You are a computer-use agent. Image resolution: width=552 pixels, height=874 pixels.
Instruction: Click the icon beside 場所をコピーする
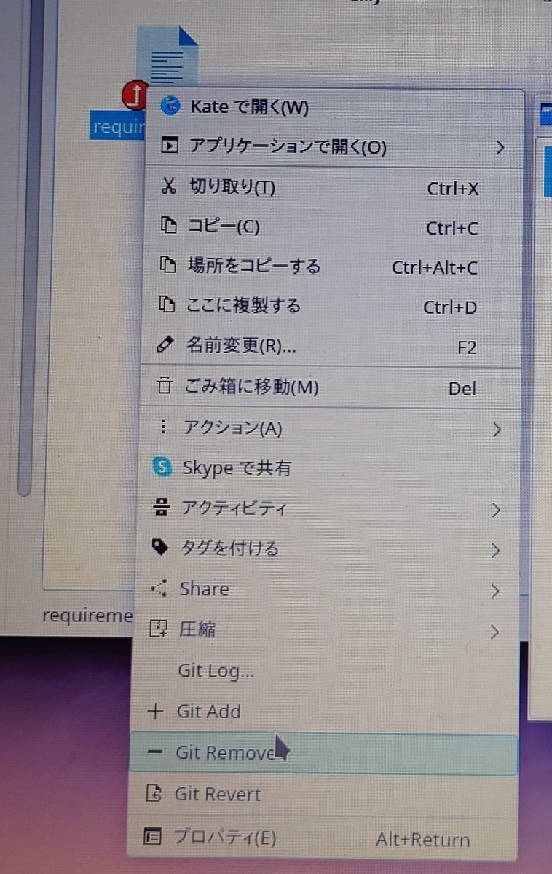tap(168, 266)
